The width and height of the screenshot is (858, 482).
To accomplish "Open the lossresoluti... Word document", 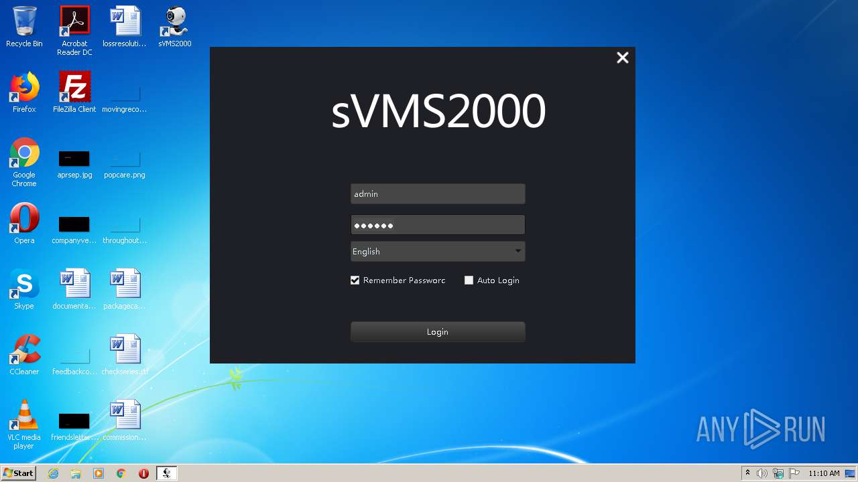I will click(125, 27).
